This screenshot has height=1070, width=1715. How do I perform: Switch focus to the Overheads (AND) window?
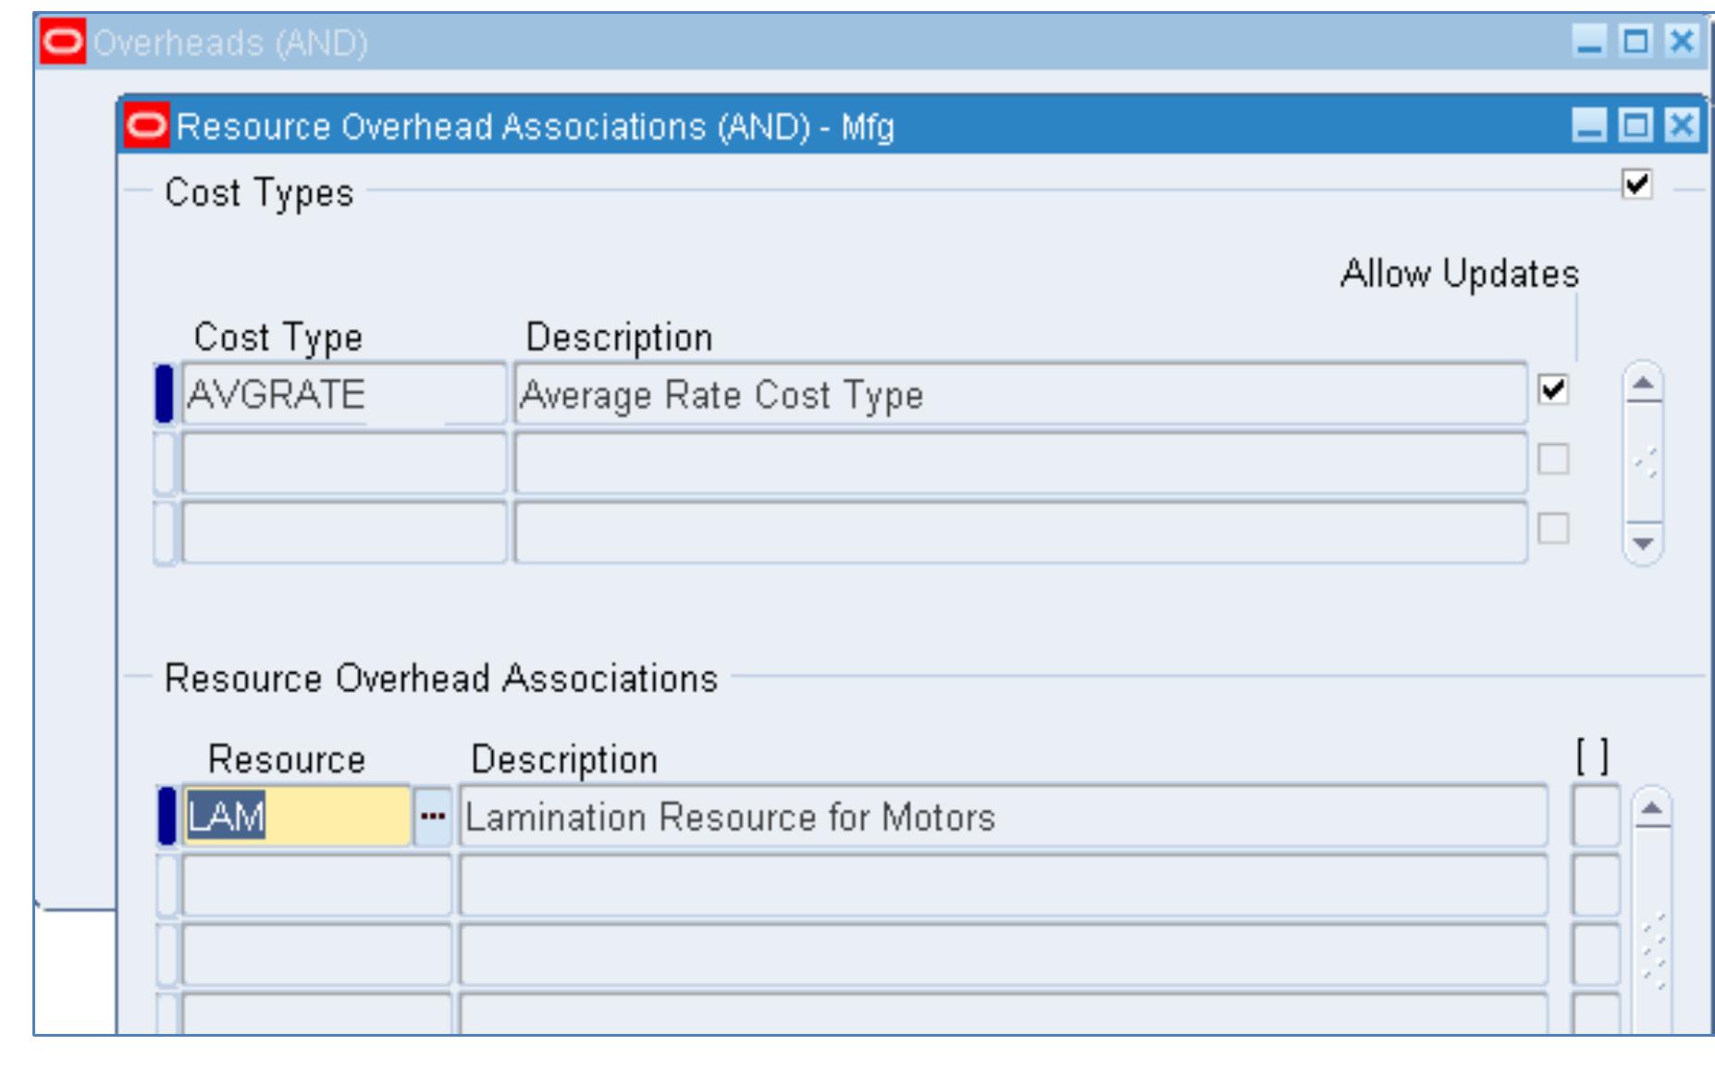tap(555, 38)
